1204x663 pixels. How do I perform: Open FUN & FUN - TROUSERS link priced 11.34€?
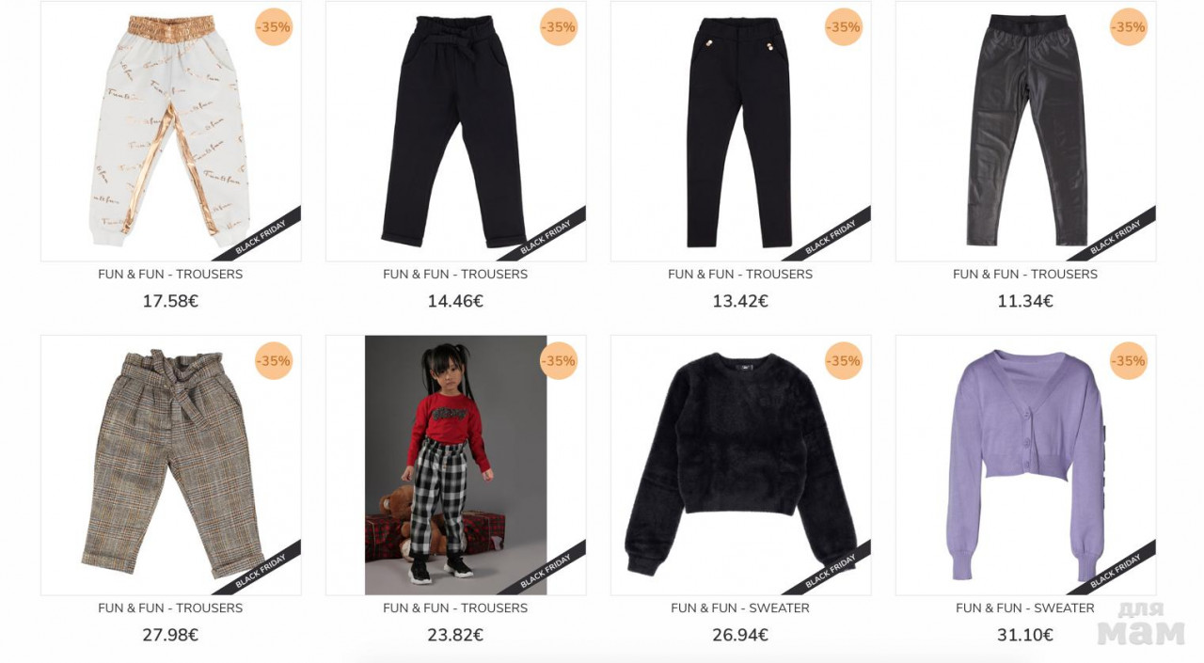[x=1025, y=275]
